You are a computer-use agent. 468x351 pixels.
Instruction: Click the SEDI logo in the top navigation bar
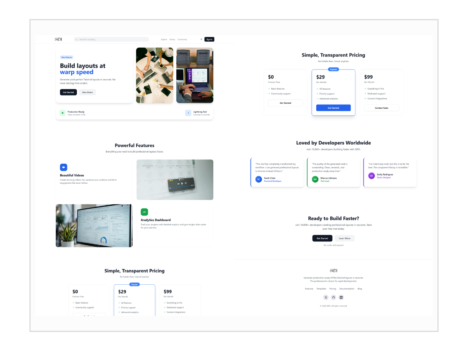58,39
